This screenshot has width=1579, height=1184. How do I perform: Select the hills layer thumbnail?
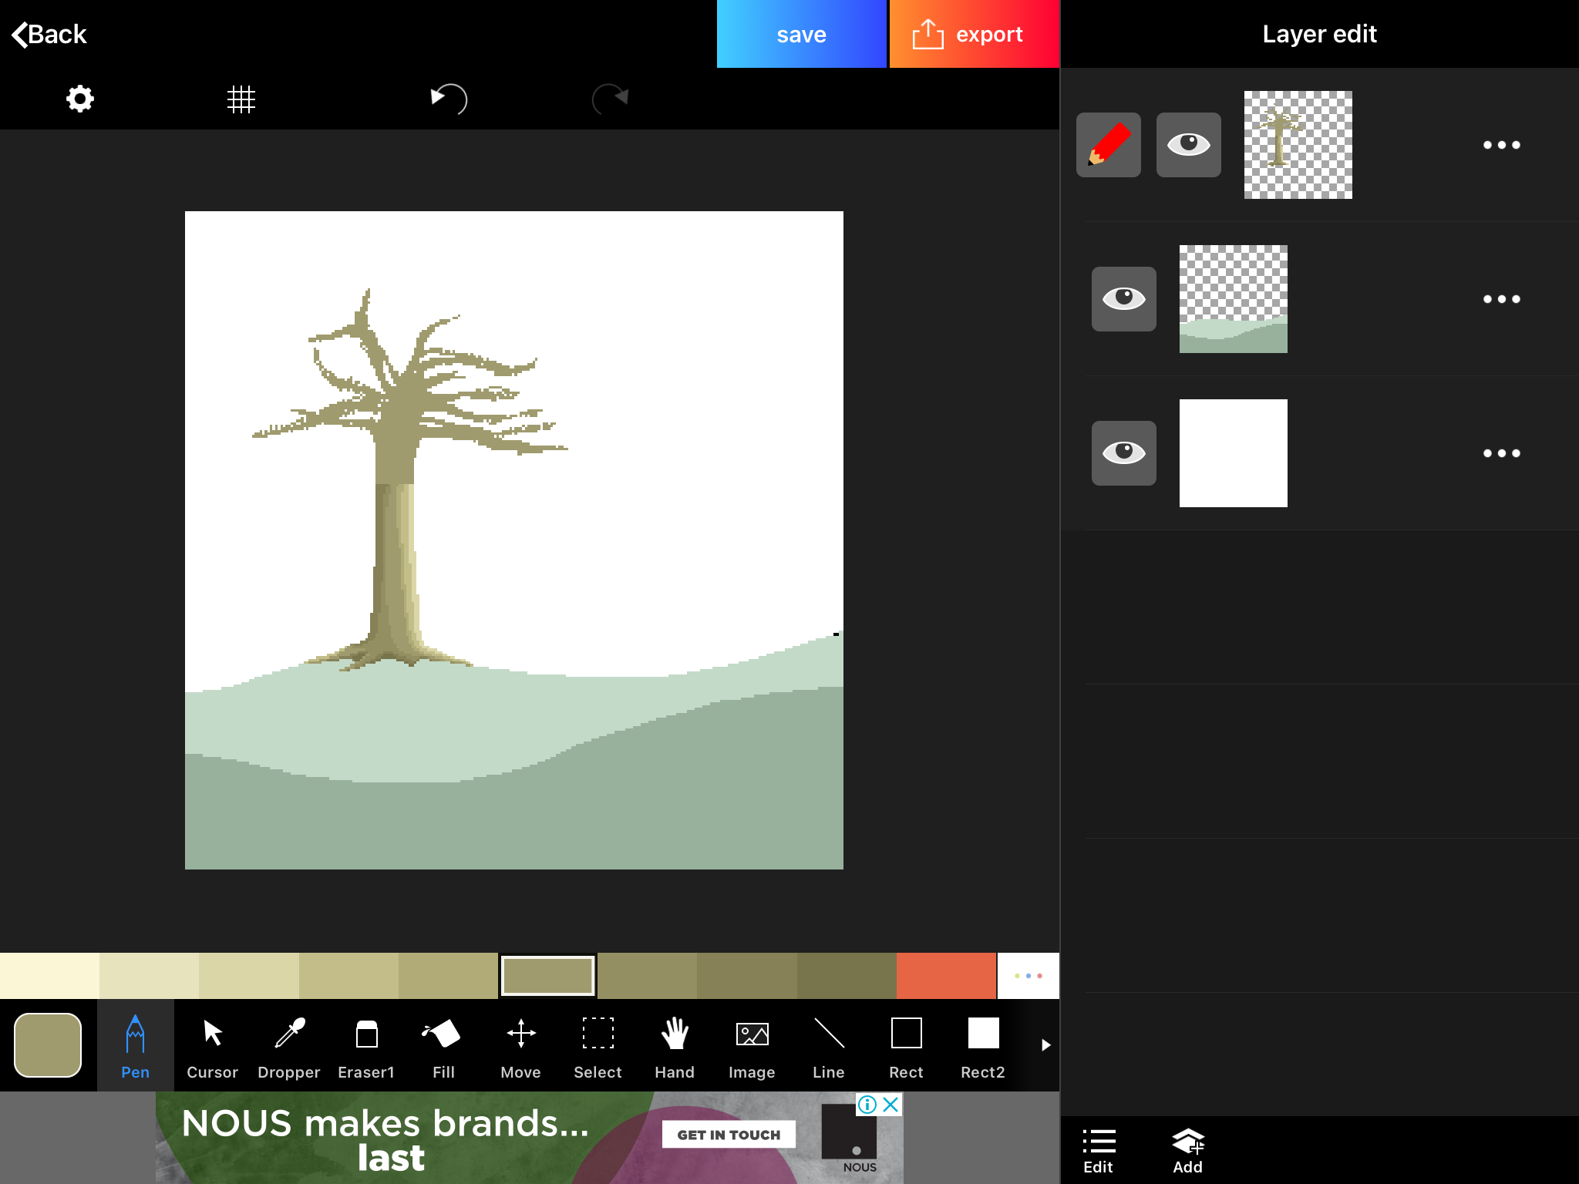(1233, 299)
